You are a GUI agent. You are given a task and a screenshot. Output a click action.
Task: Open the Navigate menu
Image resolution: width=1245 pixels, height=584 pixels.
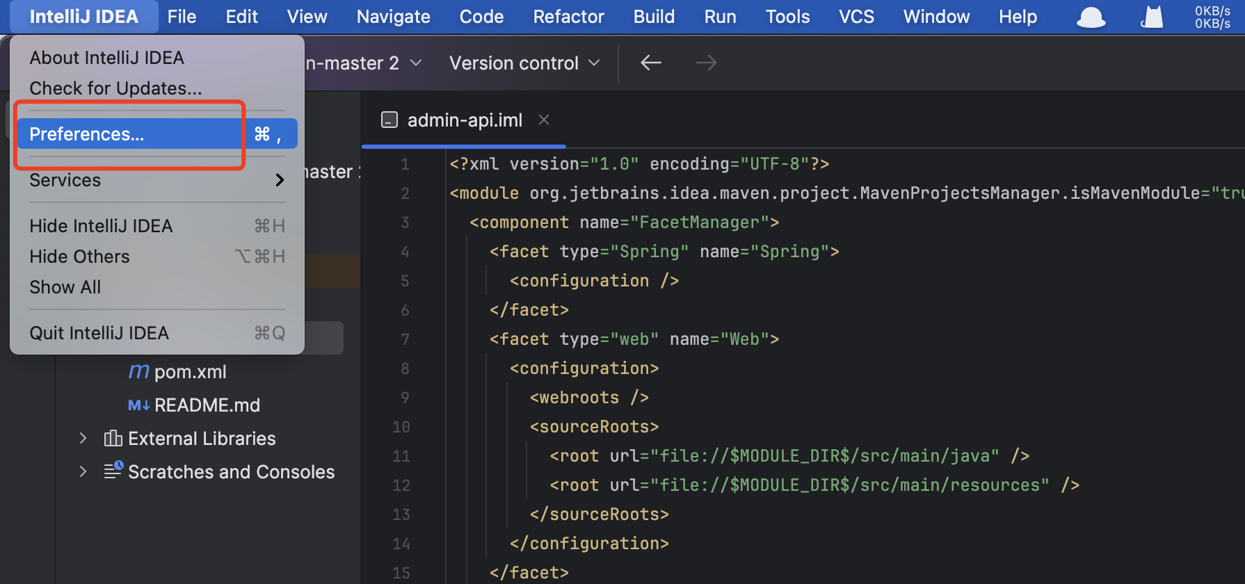tap(394, 17)
